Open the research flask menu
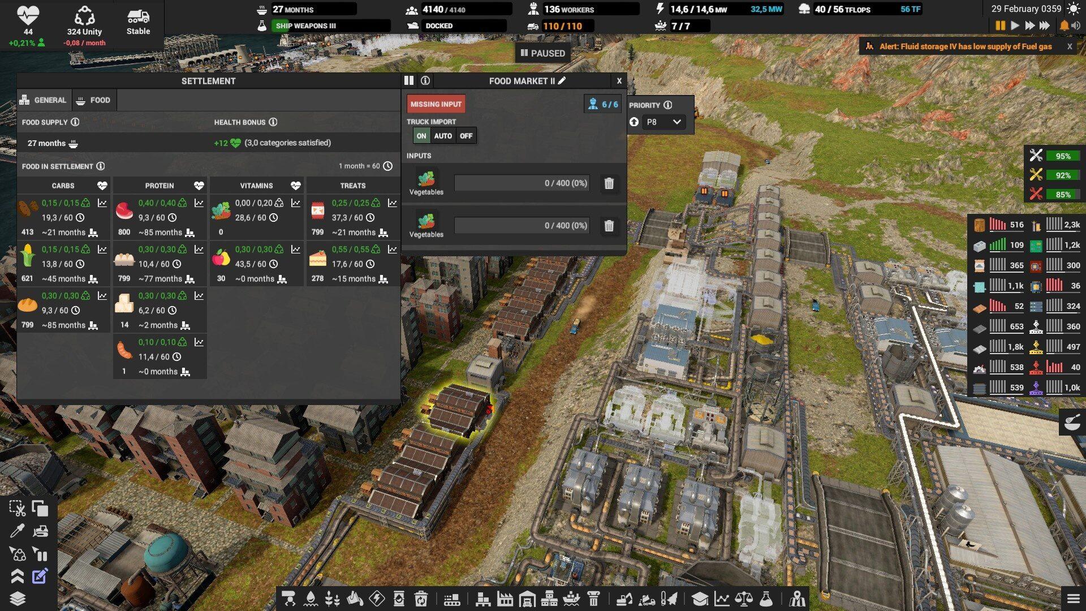The height and width of the screenshot is (611, 1086). [x=766, y=599]
